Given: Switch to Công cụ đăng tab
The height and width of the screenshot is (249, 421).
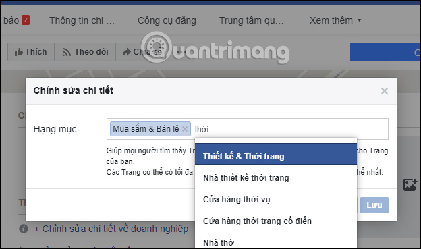Looking at the screenshot, I should tap(167, 20).
